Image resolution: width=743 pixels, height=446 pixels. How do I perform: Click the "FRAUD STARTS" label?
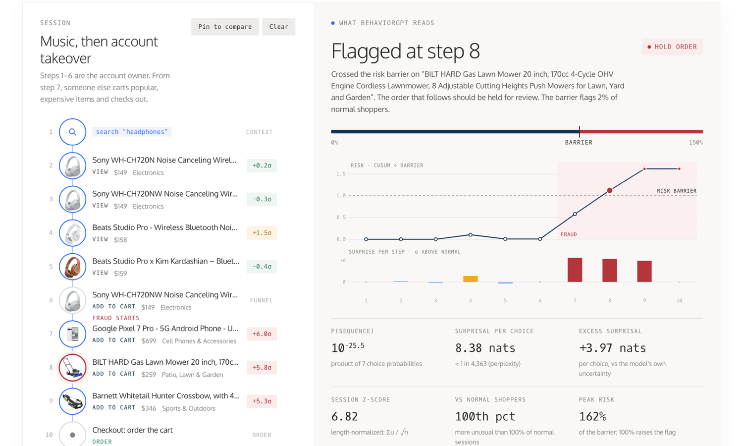click(x=116, y=318)
